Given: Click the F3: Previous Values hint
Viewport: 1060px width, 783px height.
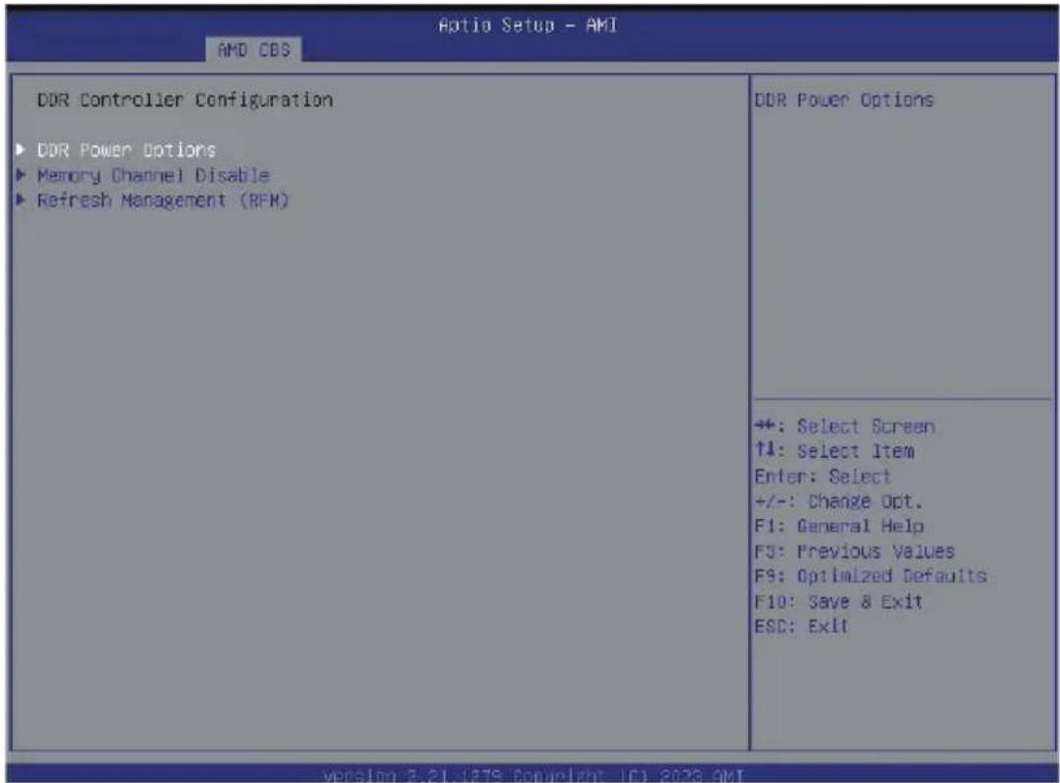Looking at the screenshot, I should tap(855, 551).
